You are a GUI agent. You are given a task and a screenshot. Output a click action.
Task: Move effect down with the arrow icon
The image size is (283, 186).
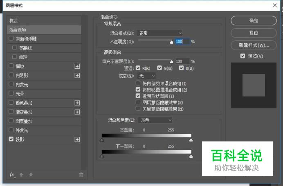pyautogui.click(x=31, y=175)
